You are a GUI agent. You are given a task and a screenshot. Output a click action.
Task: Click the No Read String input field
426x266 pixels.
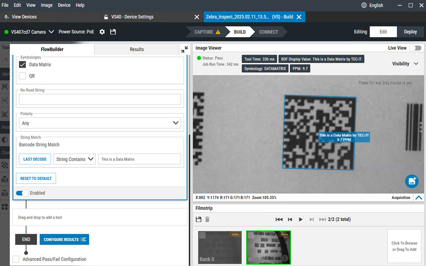click(x=100, y=100)
